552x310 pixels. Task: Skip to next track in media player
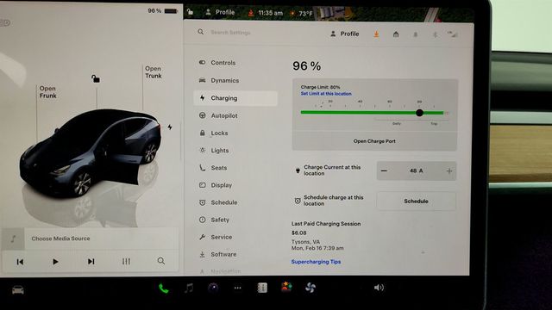pos(91,262)
